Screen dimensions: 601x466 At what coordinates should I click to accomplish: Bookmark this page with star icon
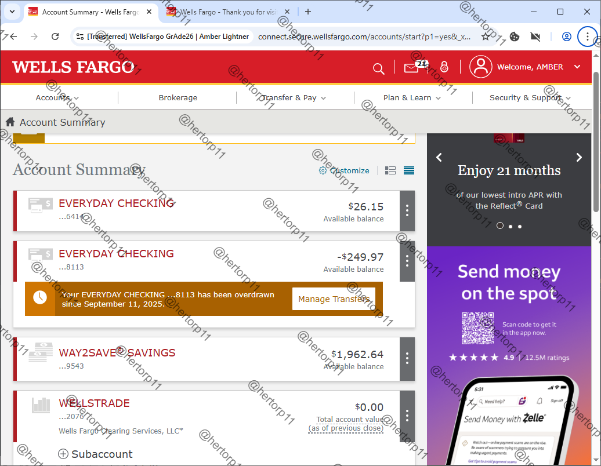click(485, 37)
